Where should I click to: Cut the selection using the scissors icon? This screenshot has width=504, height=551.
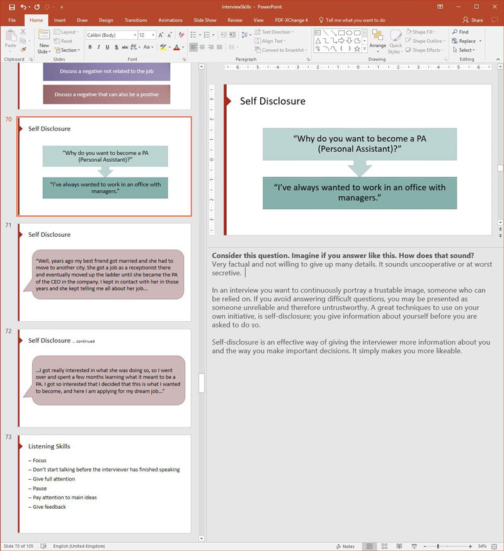click(23, 31)
